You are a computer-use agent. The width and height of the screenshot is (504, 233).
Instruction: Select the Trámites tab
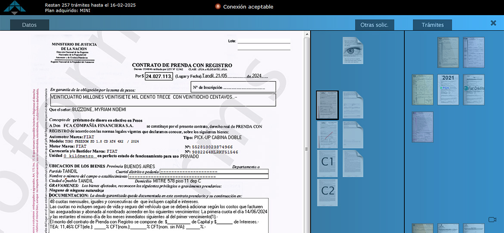432,25
